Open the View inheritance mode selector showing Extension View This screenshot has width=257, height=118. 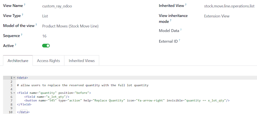coord(217,16)
